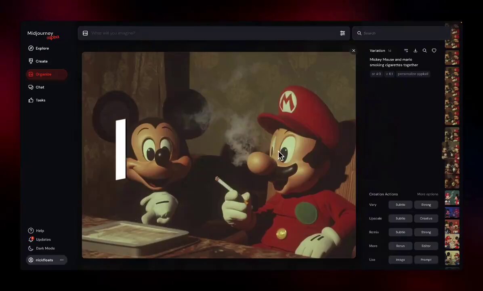Click the Variation label
The width and height of the screenshot is (483, 291).
[377, 51]
